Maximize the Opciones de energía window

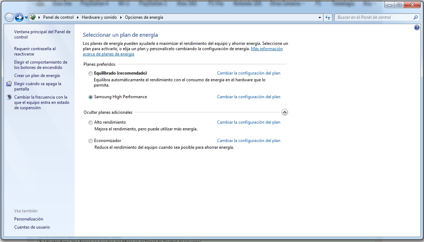point(399,5)
